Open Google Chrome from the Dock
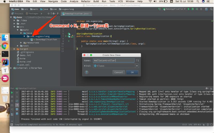The width and height of the screenshot is (214, 133). pos(5,46)
